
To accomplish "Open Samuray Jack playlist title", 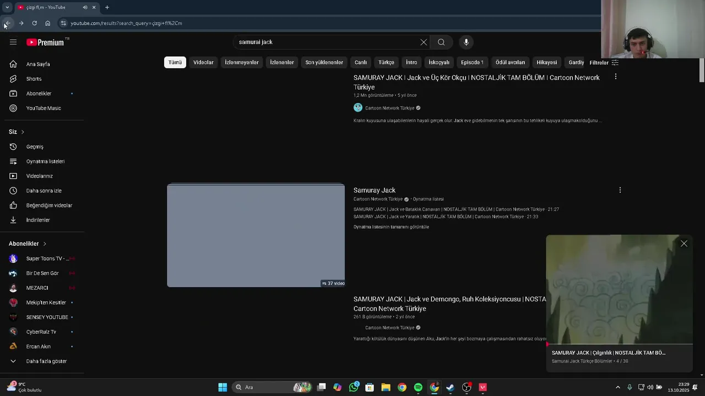I will [x=375, y=190].
